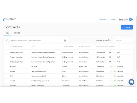Select the 96_MSA contract title
The height and width of the screenshot is (103, 137).
tap(34, 66)
